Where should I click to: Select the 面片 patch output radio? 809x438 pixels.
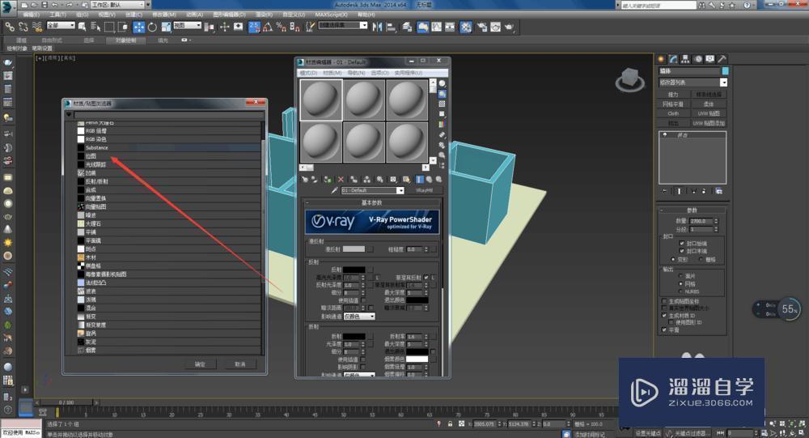click(680, 276)
